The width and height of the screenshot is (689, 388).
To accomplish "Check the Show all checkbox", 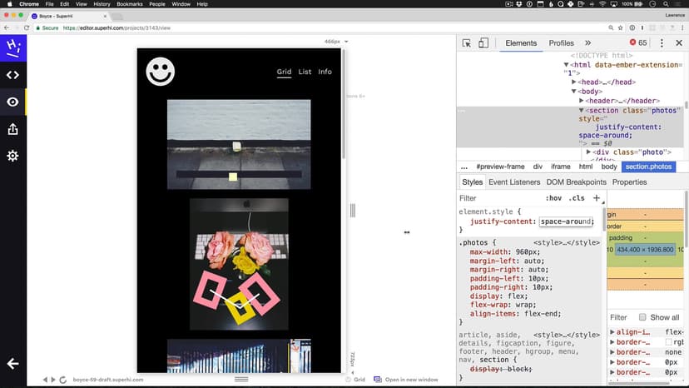I will (642, 317).
